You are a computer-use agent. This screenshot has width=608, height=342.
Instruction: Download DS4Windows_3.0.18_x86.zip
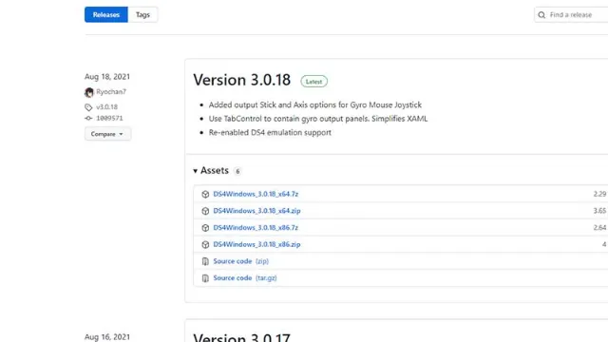pyautogui.click(x=256, y=245)
